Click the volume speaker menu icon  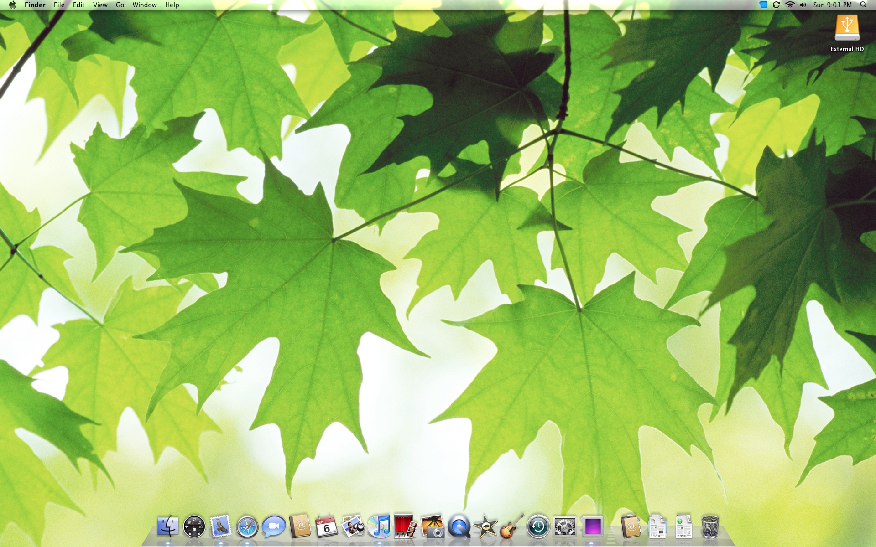pos(803,5)
